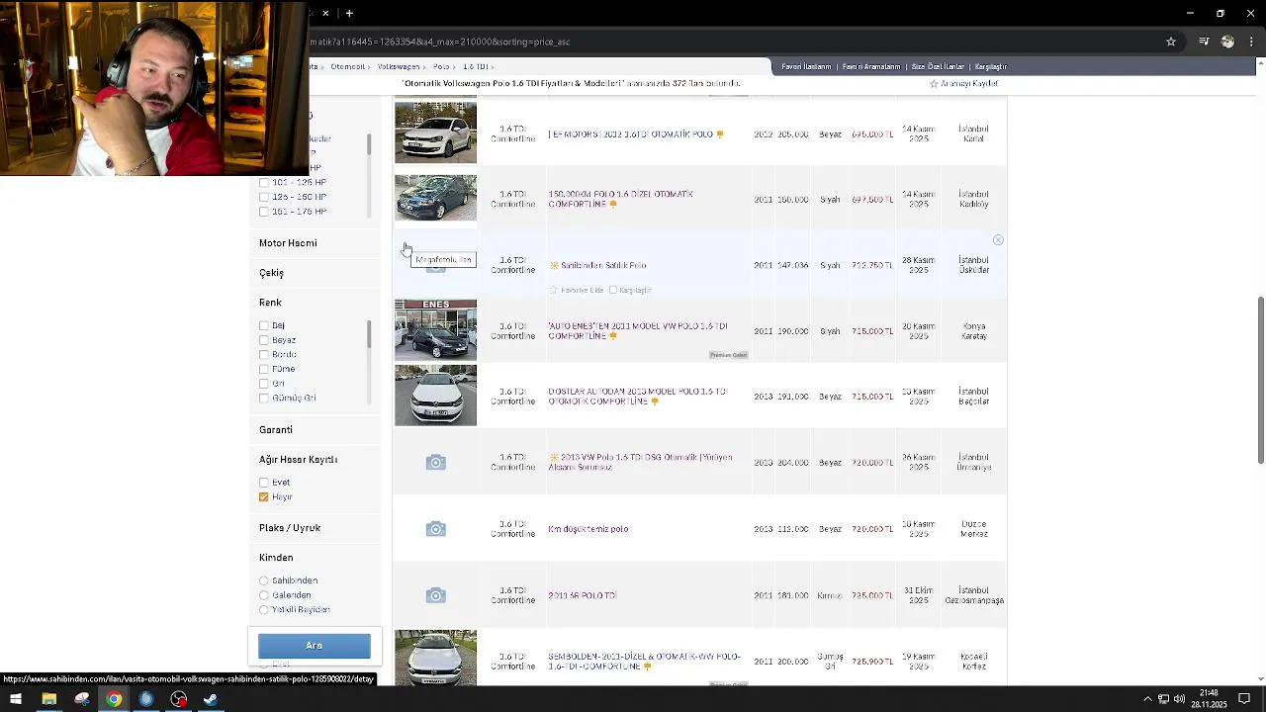Click the Favorine Ekle star
Screen dimensions: 1266x712
tap(554, 290)
